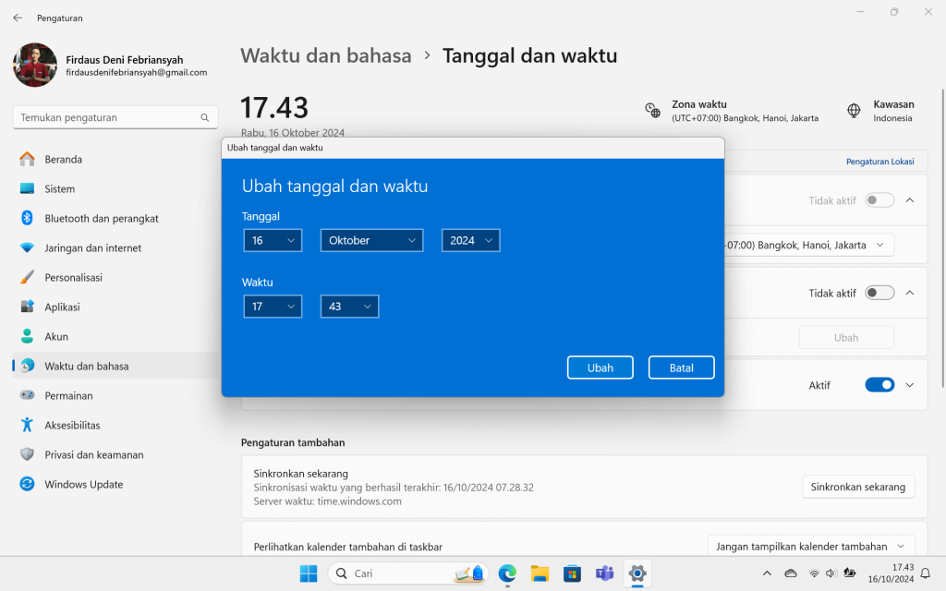
Task: Click the back arrow in Pengaturan header
Action: [x=18, y=18]
